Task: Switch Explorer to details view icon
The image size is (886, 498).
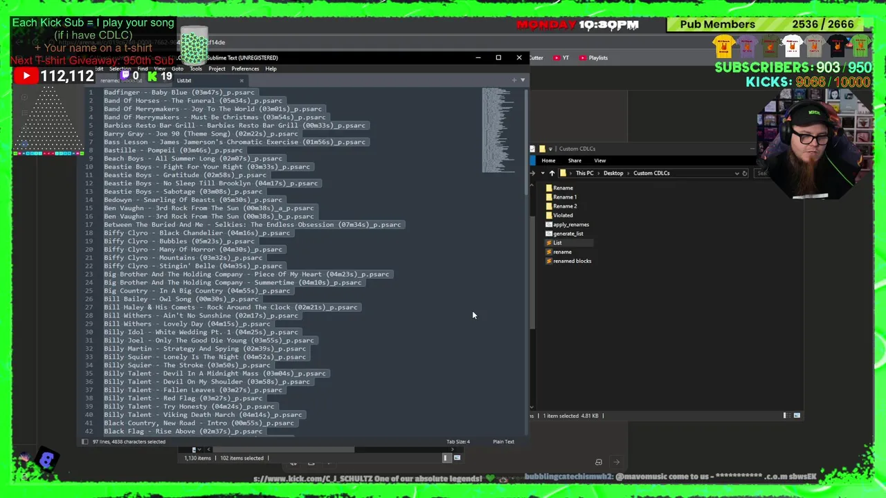Action: [786, 416]
